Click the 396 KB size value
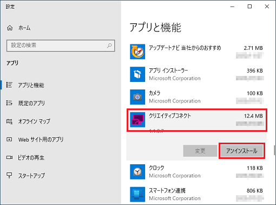Image resolution: width=276 pixels, height=205 pixels. point(255,71)
